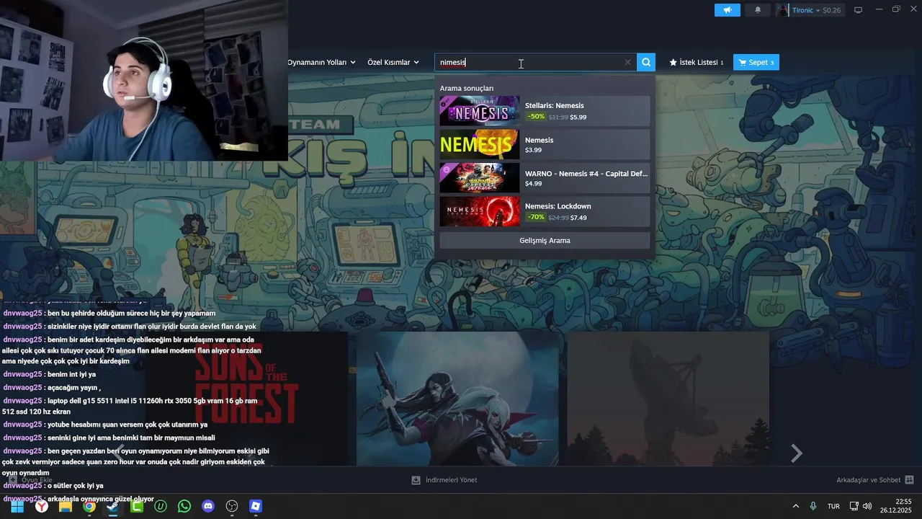The width and height of the screenshot is (922, 519).
Task: Click the friends chat icon
Action: pos(909,480)
